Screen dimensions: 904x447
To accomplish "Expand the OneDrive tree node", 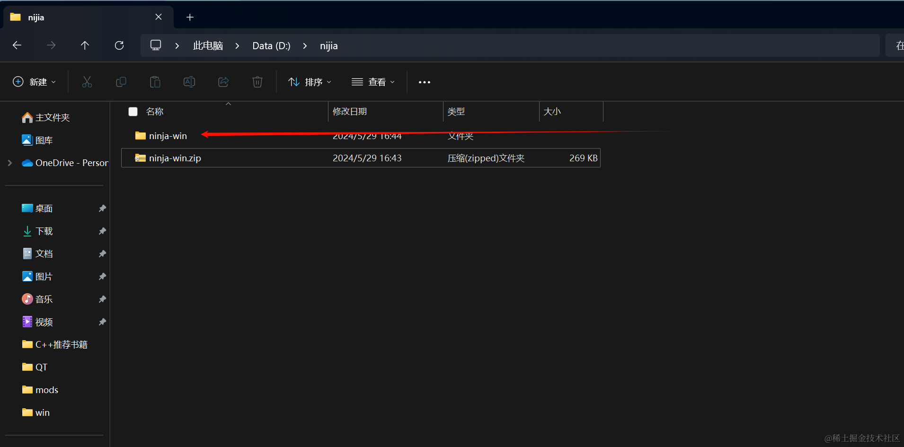I will tap(10, 163).
